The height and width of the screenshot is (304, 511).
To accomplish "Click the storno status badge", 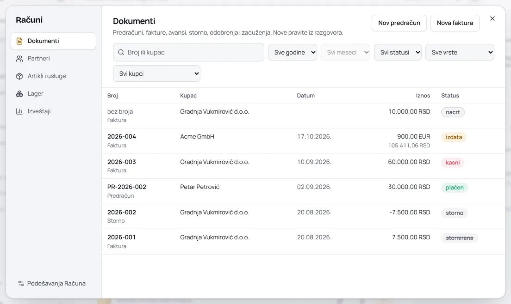I will 454,213.
